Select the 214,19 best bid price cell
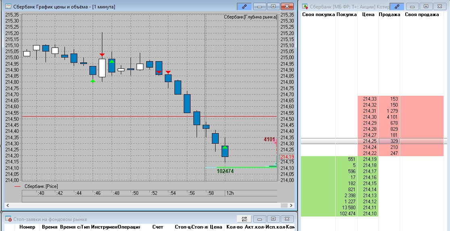 tap(368, 159)
